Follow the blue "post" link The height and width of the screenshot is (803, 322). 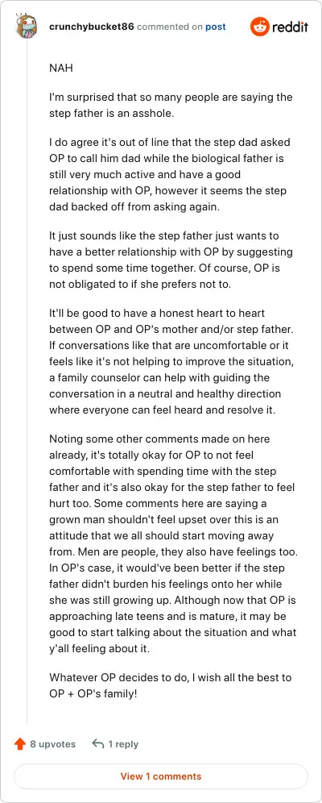[215, 27]
